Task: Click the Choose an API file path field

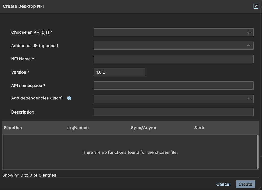Action: pyautogui.click(x=169, y=32)
